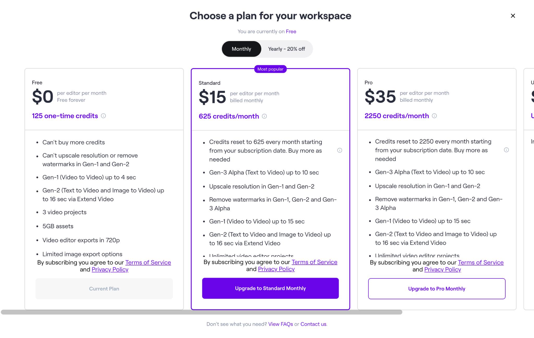
Task: Open the View FAQs link
Action: click(281, 324)
